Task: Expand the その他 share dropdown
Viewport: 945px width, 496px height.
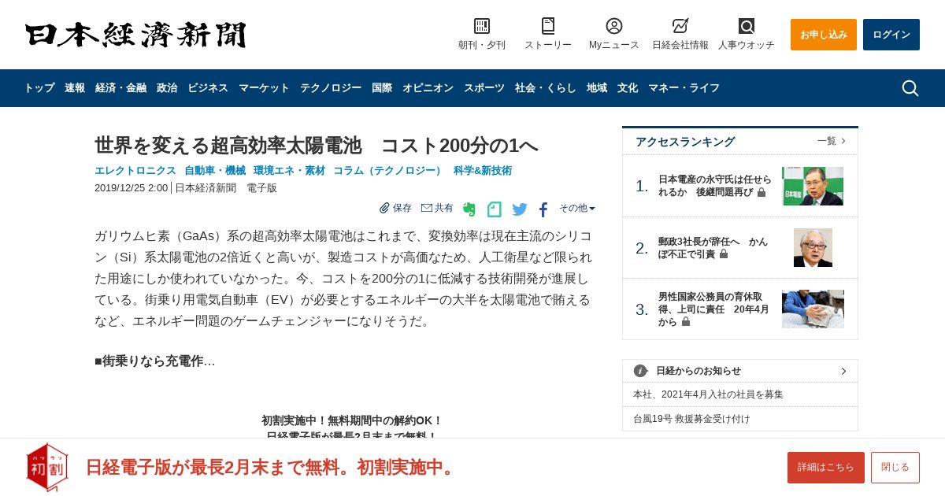Action: tap(577, 208)
